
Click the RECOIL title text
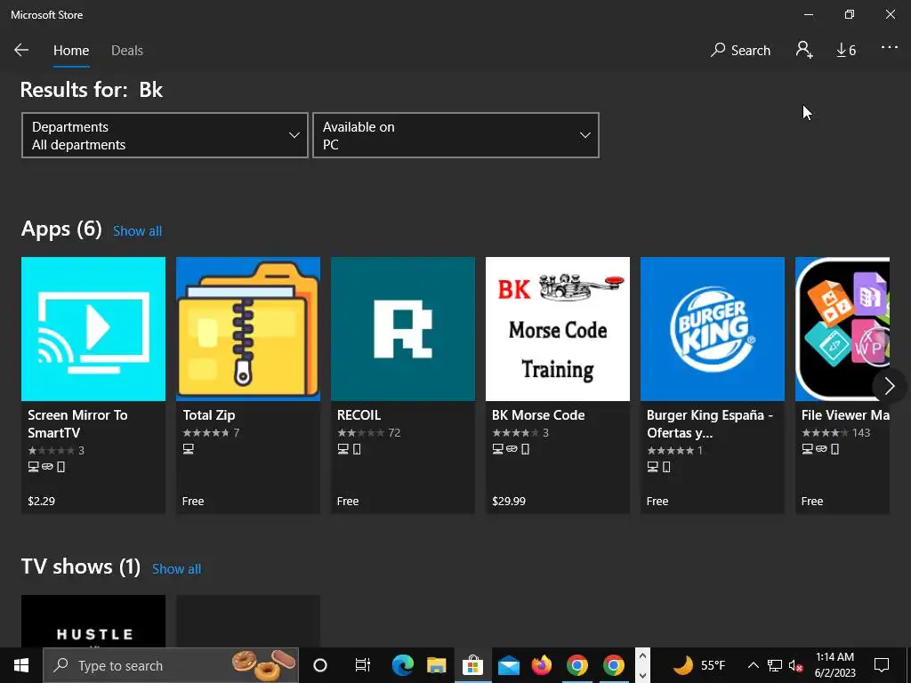click(x=359, y=415)
